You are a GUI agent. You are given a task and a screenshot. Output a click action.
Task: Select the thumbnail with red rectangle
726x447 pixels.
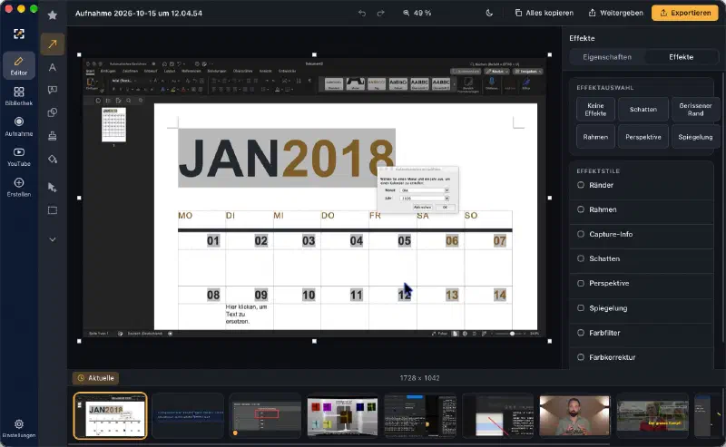tap(265, 415)
